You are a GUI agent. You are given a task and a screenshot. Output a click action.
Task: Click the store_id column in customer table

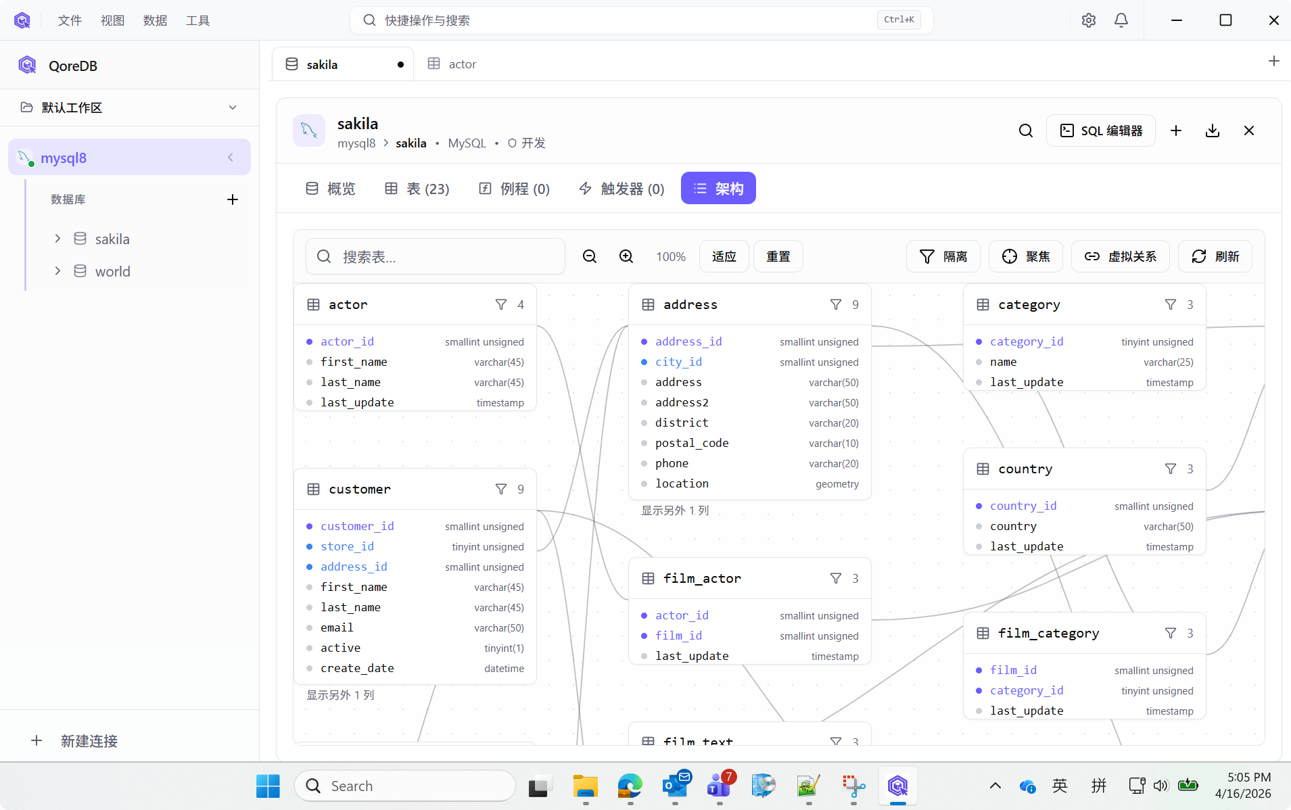pyautogui.click(x=415, y=546)
